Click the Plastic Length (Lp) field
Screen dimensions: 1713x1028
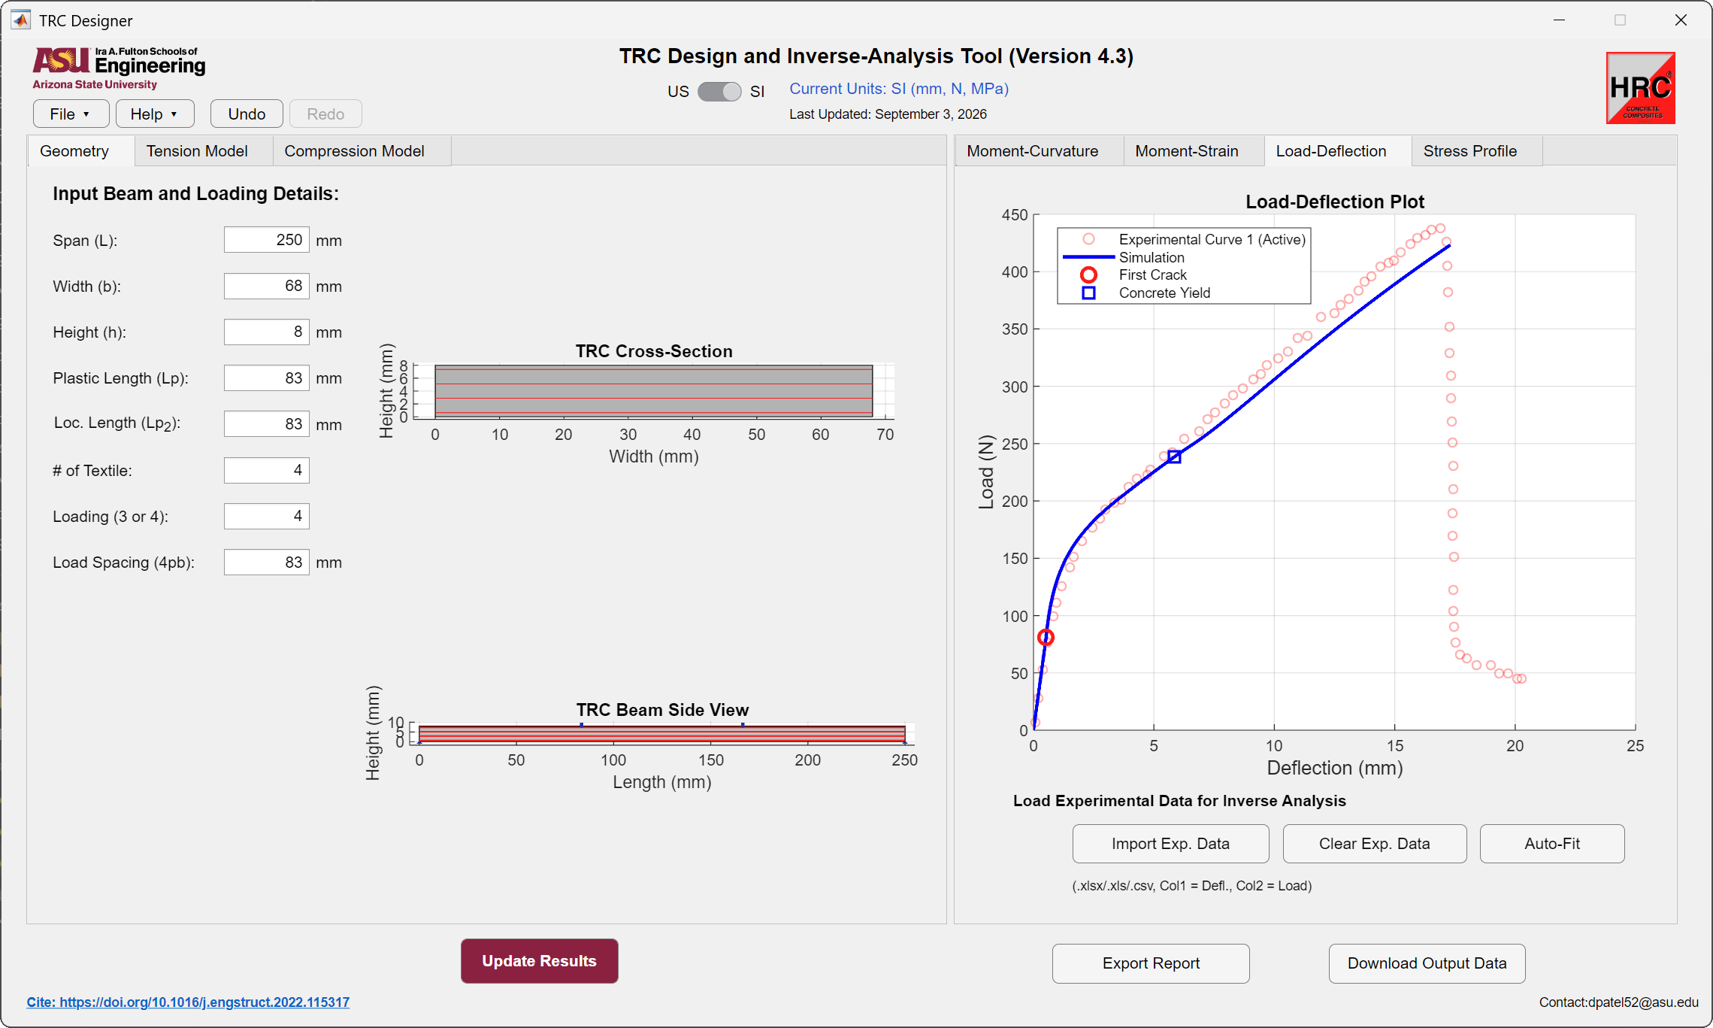pos(267,378)
